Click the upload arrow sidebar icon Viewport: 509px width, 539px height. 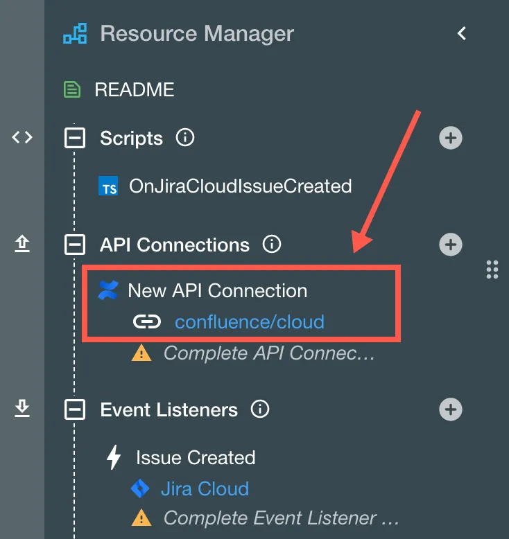(x=22, y=244)
